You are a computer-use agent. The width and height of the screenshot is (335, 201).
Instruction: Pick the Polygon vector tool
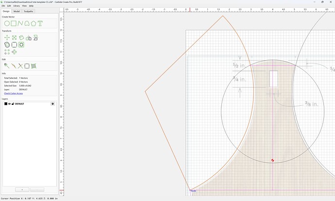tap(33, 23)
